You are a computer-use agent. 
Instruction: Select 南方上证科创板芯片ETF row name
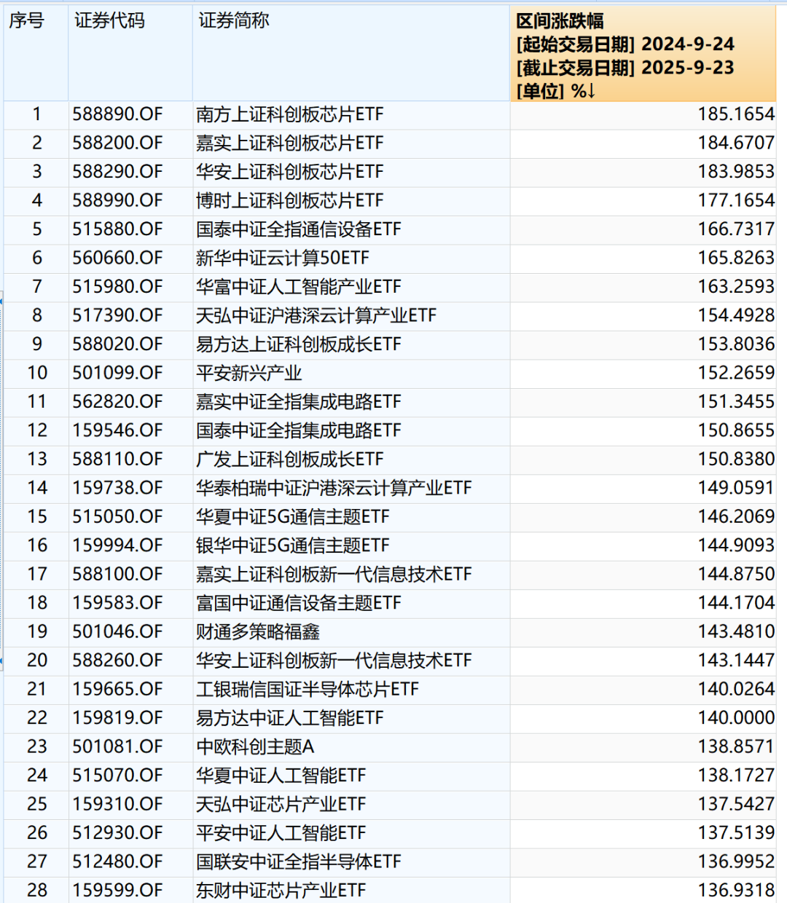click(289, 114)
